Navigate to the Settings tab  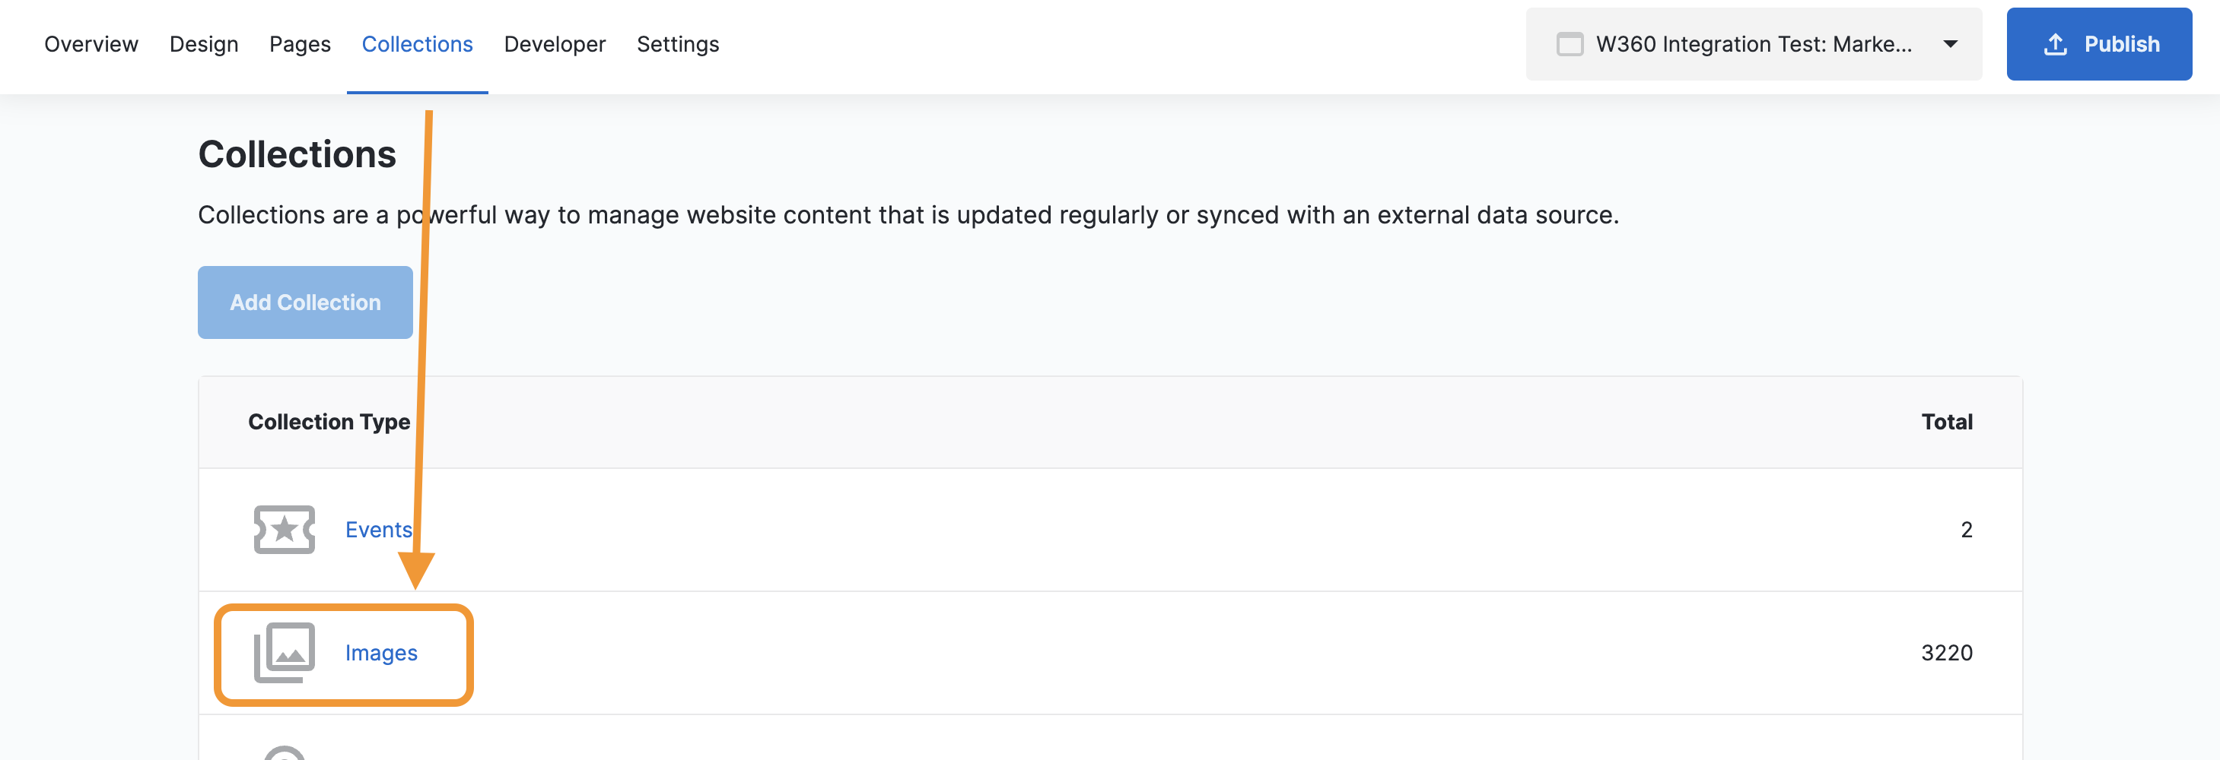pyautogui.click(x=677, y=45)
